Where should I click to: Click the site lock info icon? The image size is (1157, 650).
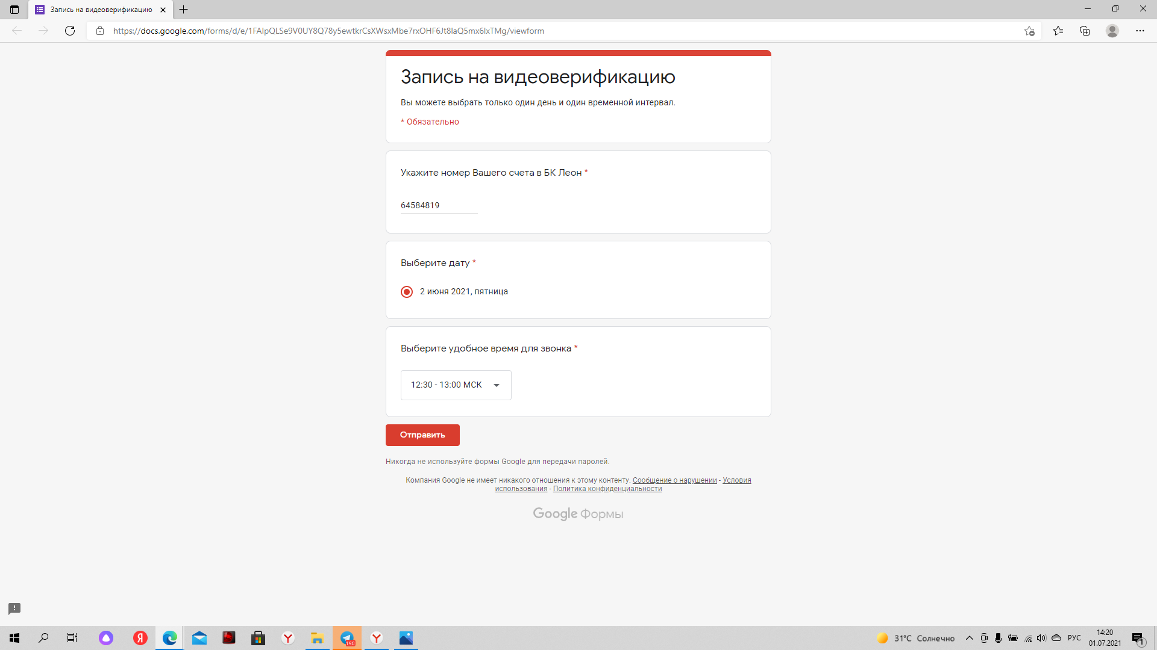click(100, 31)
